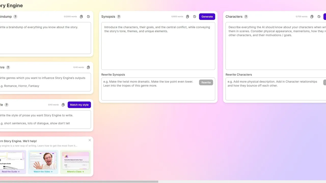Click the Match my style button
This screenshot has width=326, height=183.
[79, 105]
